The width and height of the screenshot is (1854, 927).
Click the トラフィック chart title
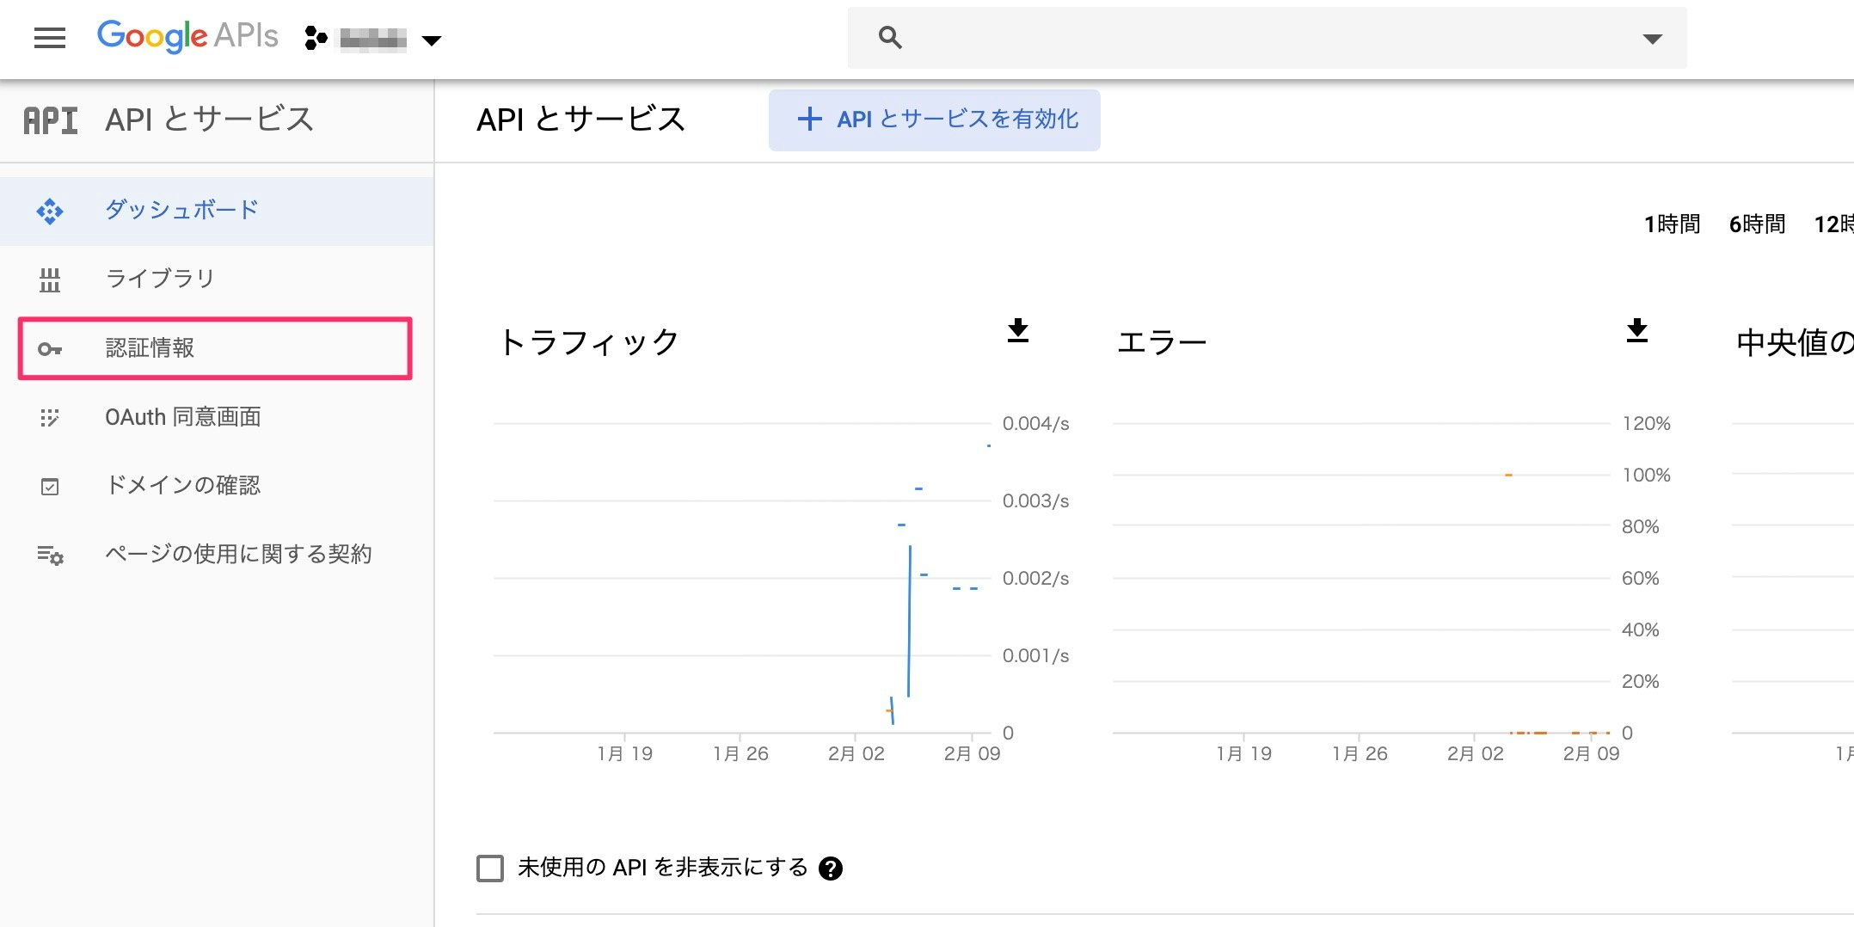[x=589, y=342]
